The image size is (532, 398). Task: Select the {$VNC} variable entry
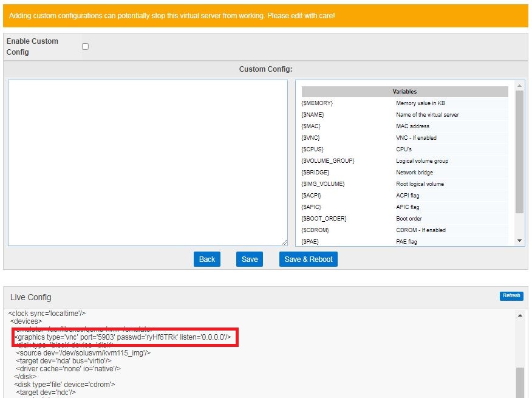tap(311, 138)
